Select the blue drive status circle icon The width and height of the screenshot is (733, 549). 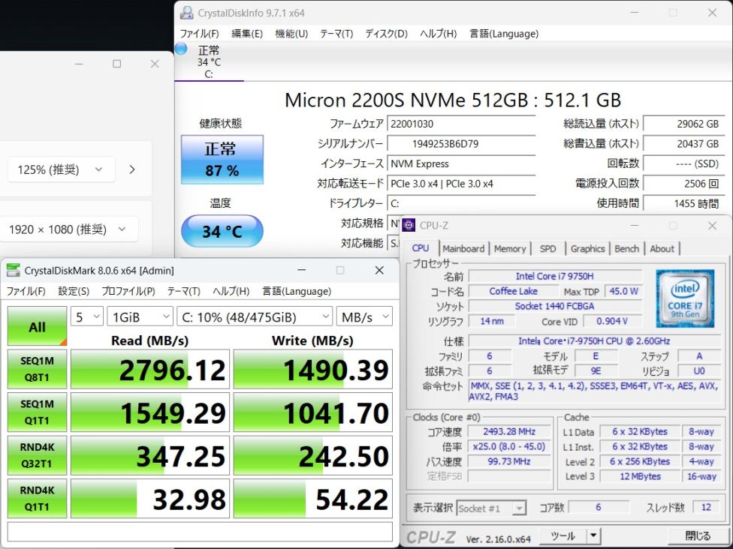[x=181, y=49]
